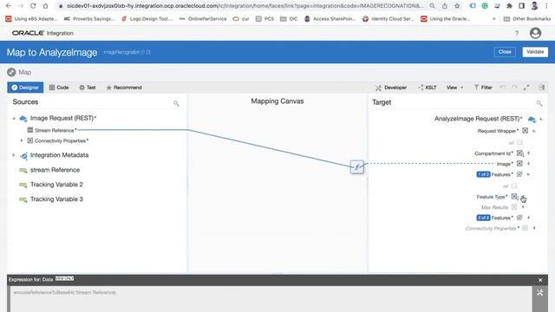
Task: Click the Feature Type element icon
Action: tap(514, 197)
